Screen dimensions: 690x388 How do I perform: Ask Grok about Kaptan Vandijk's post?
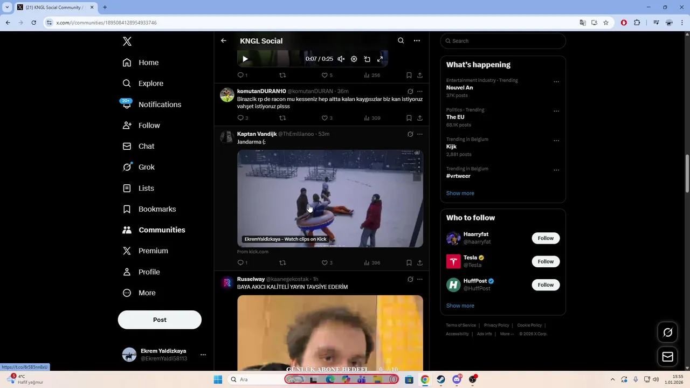coord(410,134)
